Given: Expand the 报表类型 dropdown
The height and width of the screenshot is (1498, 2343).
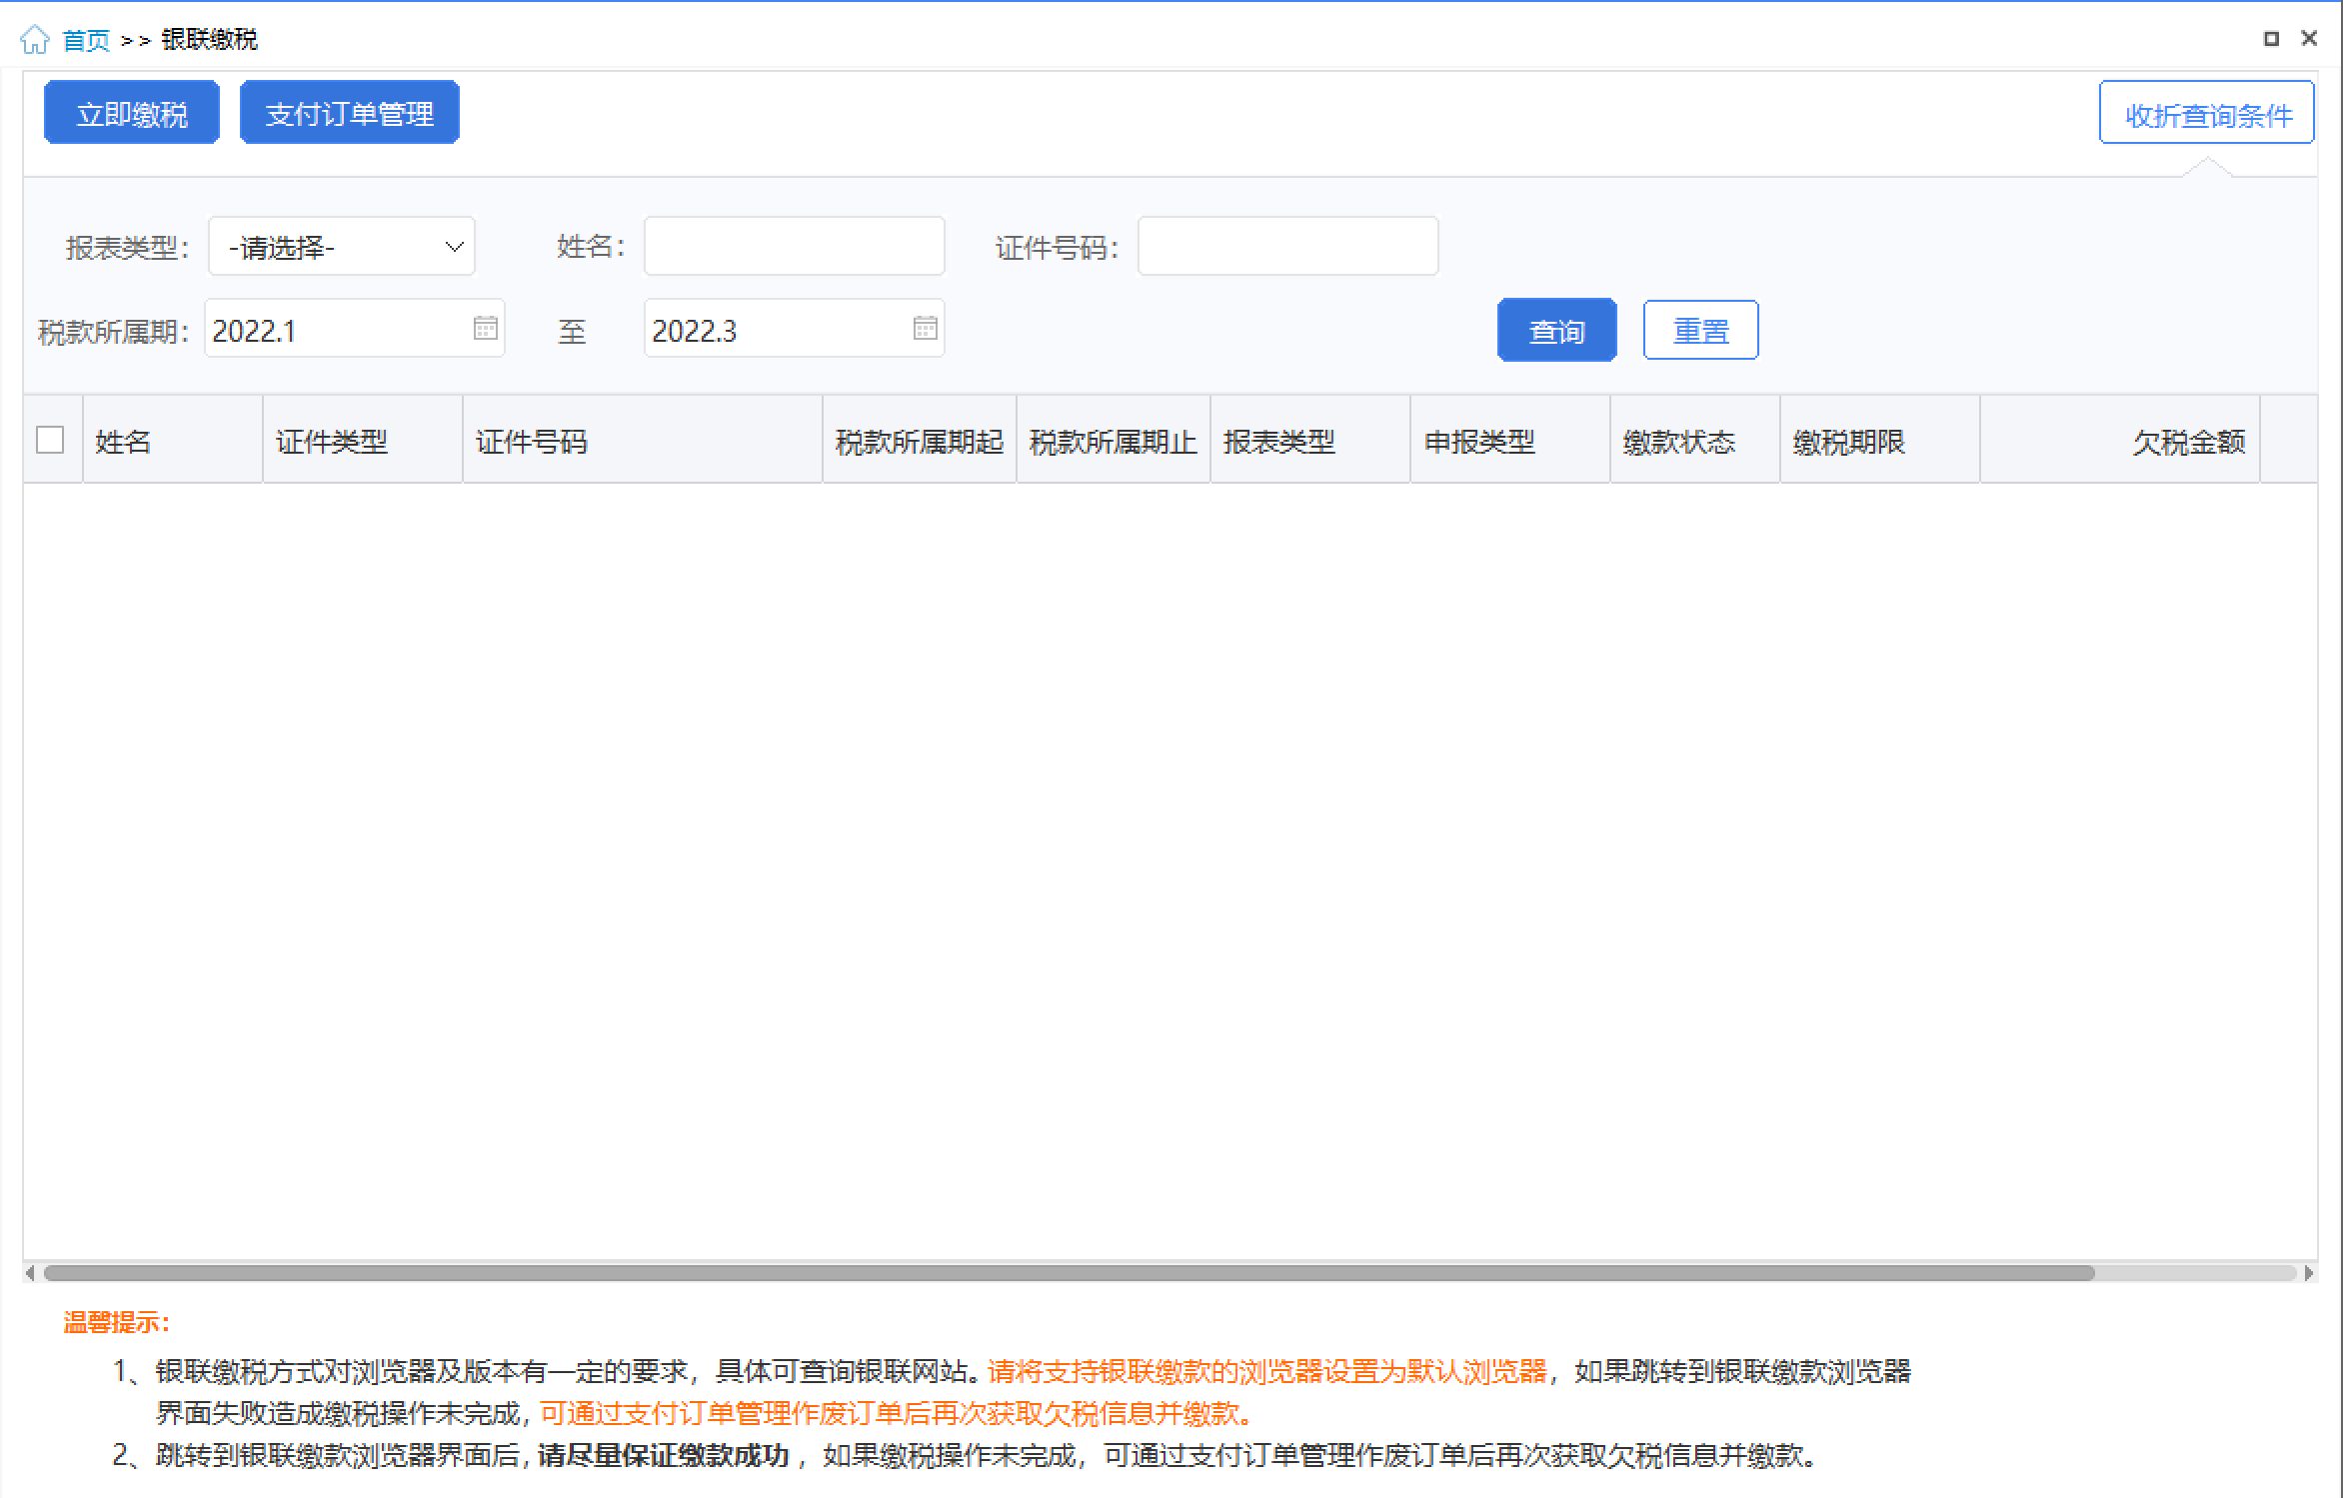Looking at the screenshot, I should [x=342, y=247].
